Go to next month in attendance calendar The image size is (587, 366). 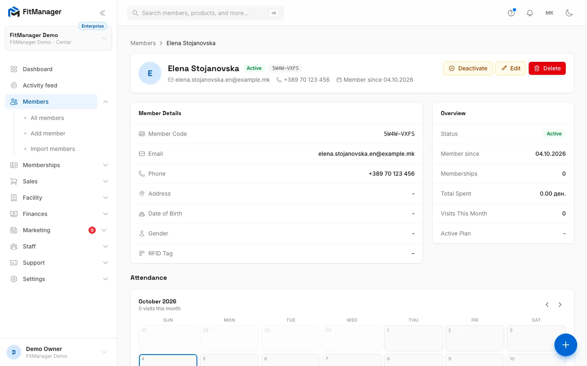[560, 305]
